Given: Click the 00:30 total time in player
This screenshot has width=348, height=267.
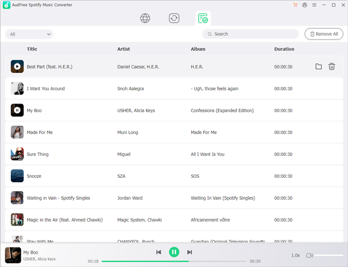Looking at the screenshot, I should pos(255,262).
